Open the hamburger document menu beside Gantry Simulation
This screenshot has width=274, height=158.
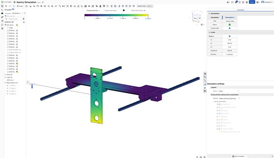coord(15,2)
